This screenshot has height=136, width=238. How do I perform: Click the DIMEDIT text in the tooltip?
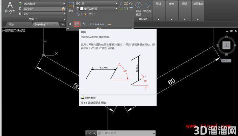pyautogui.click(x=91, y=98)
